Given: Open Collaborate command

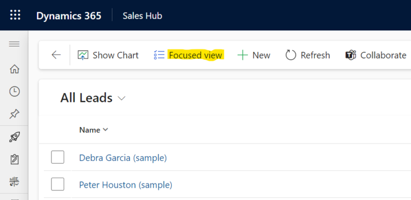Looking at the screenshot, I should pos(383,55).
